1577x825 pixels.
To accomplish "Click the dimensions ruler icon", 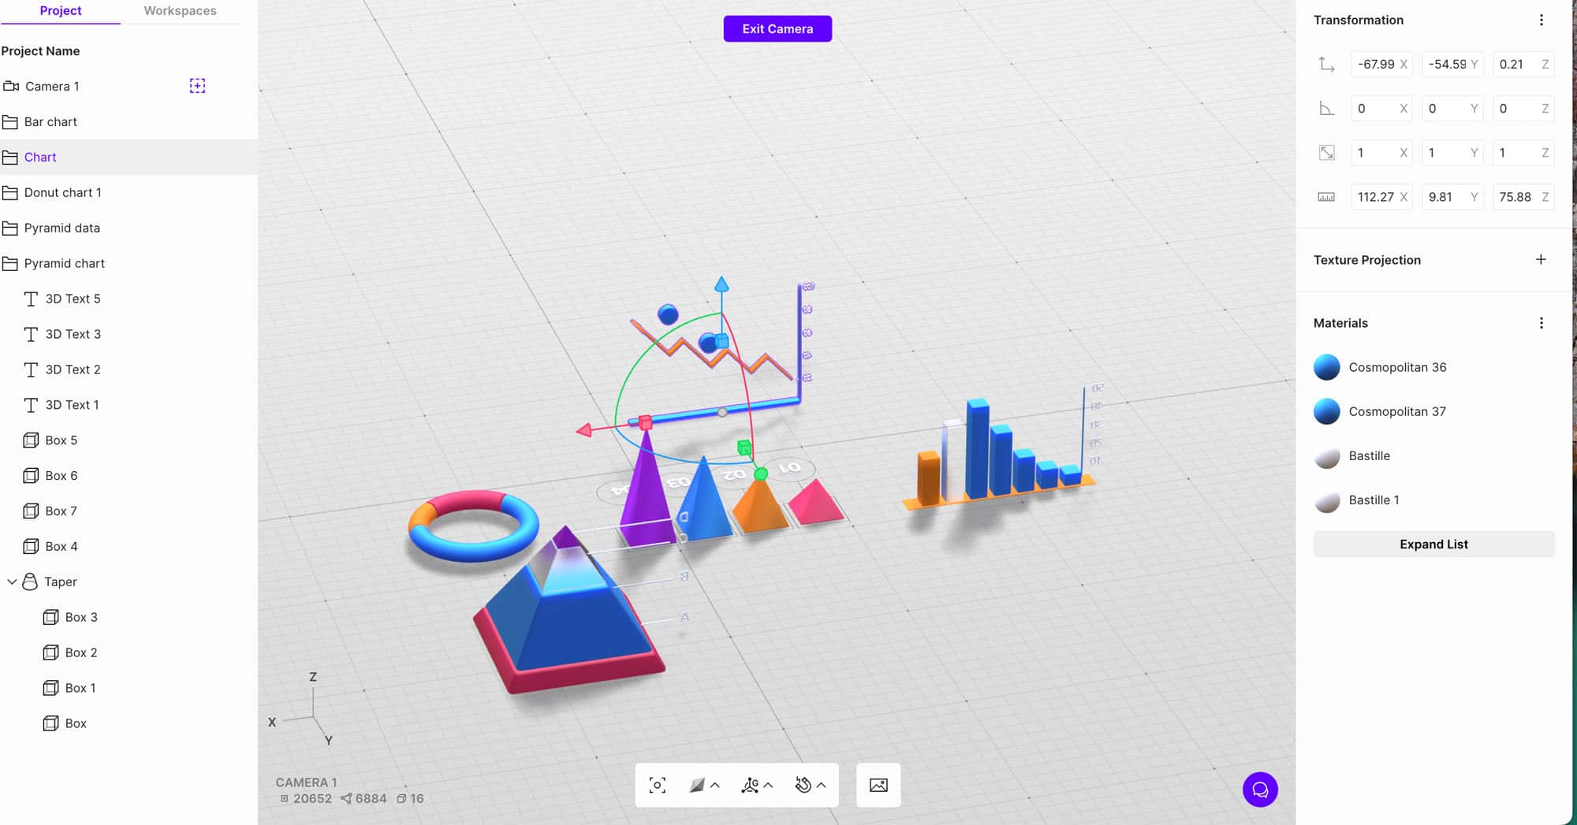I will point(1326,197).
